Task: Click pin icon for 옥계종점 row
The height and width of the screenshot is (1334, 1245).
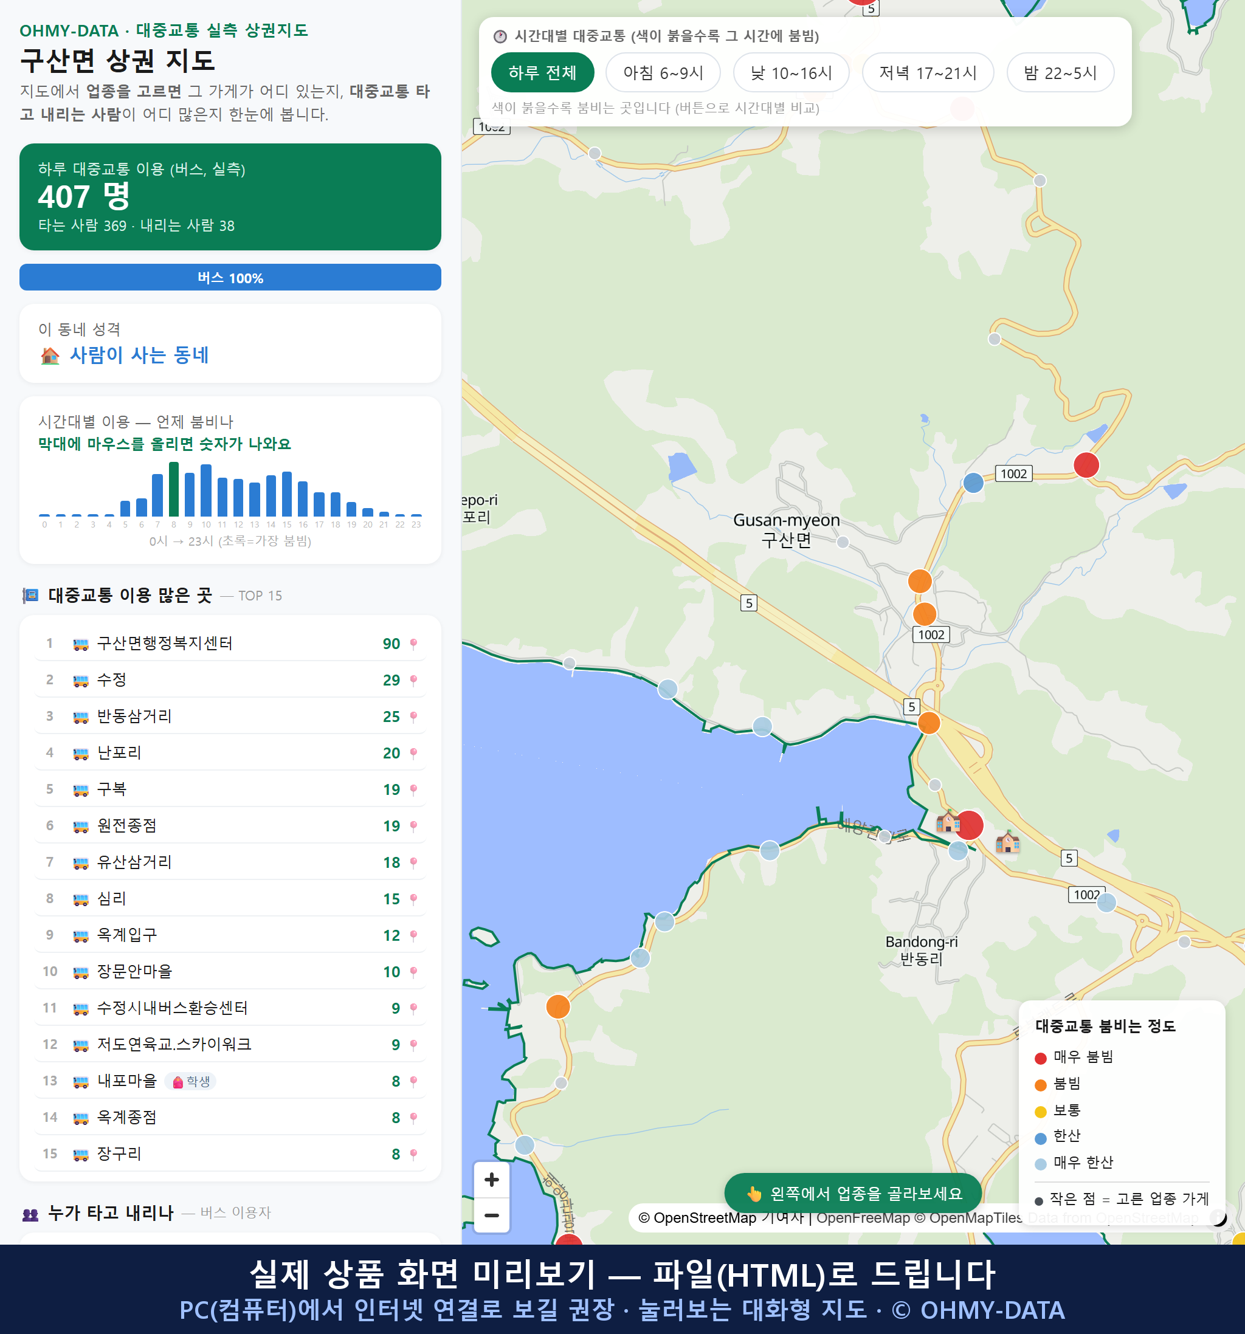Action: point(413,1117)
